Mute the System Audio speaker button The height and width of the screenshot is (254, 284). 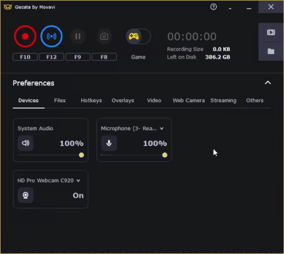coord(26,143)
